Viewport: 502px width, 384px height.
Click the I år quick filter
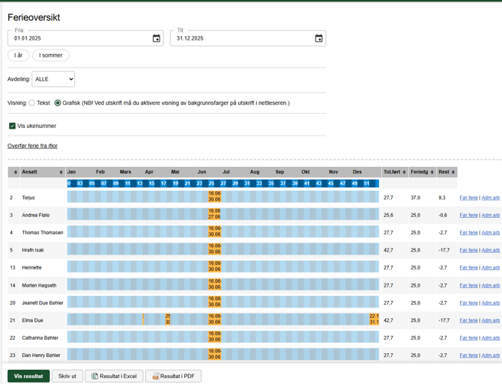18,55
